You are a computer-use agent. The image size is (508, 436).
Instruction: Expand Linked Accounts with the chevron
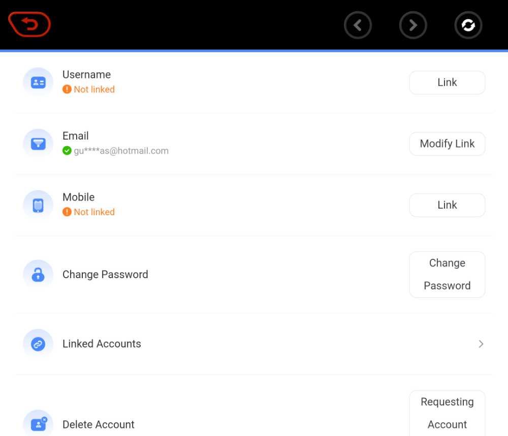(x=481, y=344)
